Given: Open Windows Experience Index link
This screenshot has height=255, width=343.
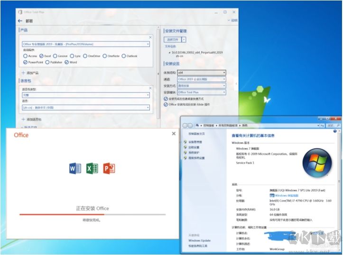Looking at the screenshot, I should point(287,196).
